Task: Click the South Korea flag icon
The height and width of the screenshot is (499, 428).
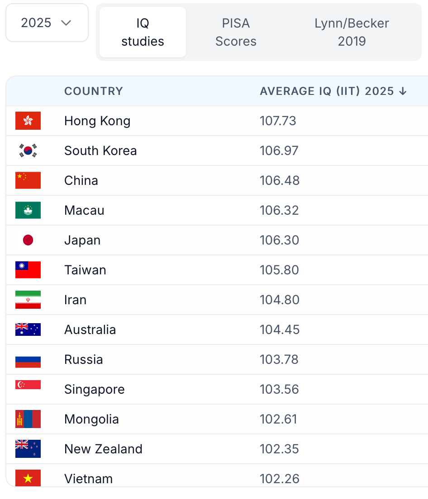Action: click(28, 151)
